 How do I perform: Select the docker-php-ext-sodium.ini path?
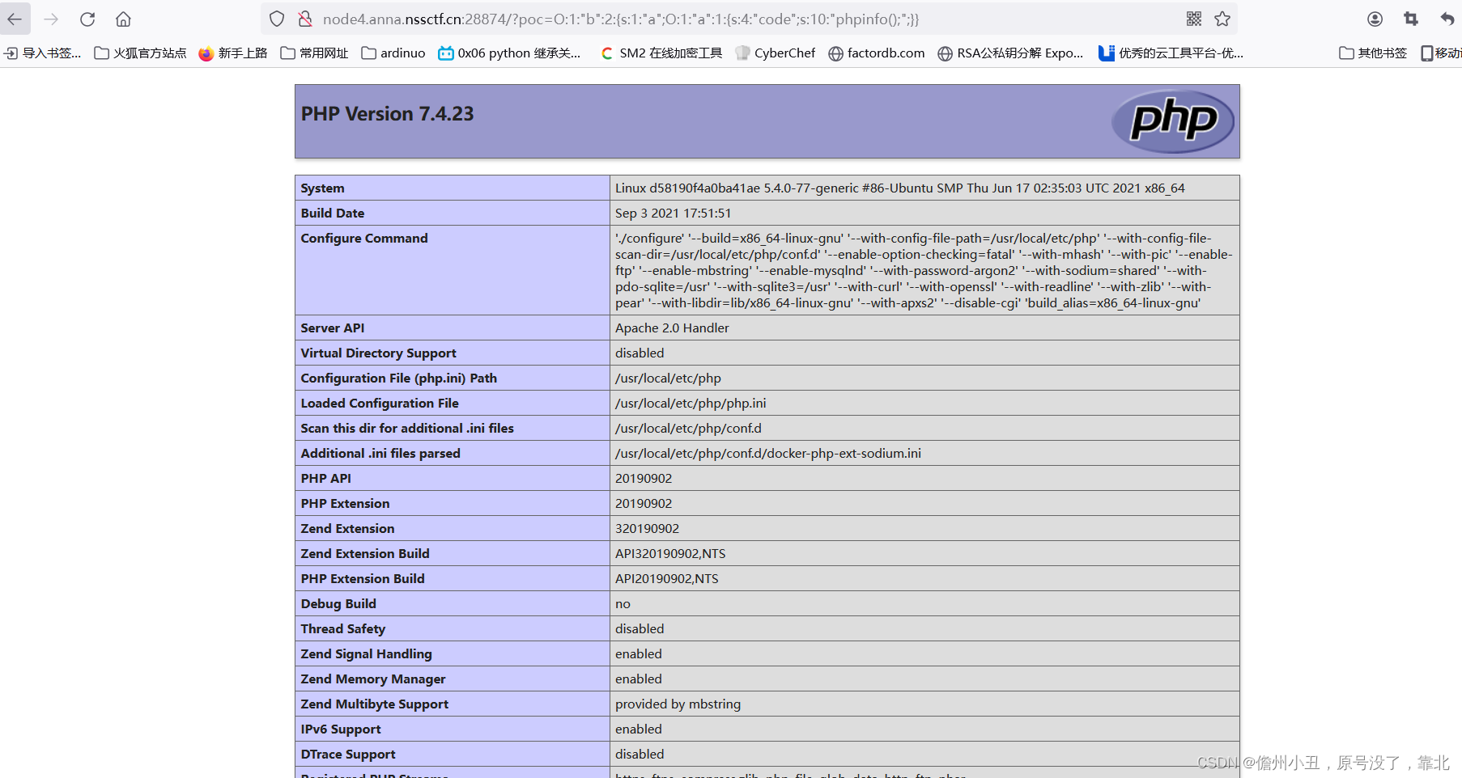[x=768, y=453]
